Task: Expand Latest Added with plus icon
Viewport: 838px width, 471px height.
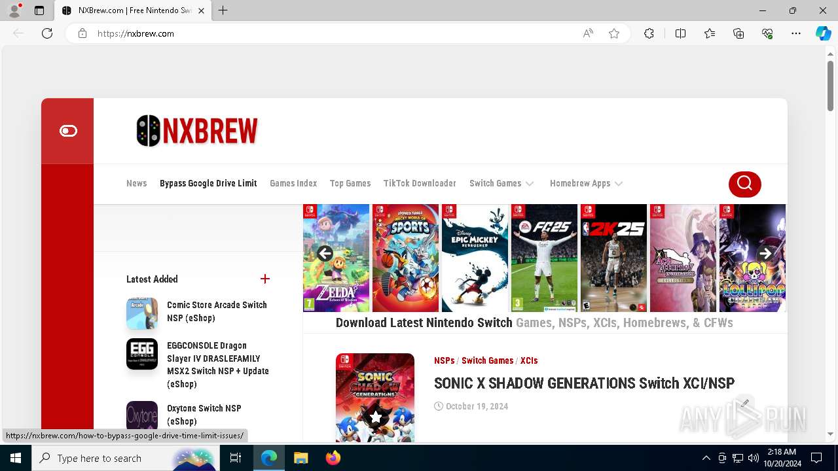Action: click(x=265, y=279)
